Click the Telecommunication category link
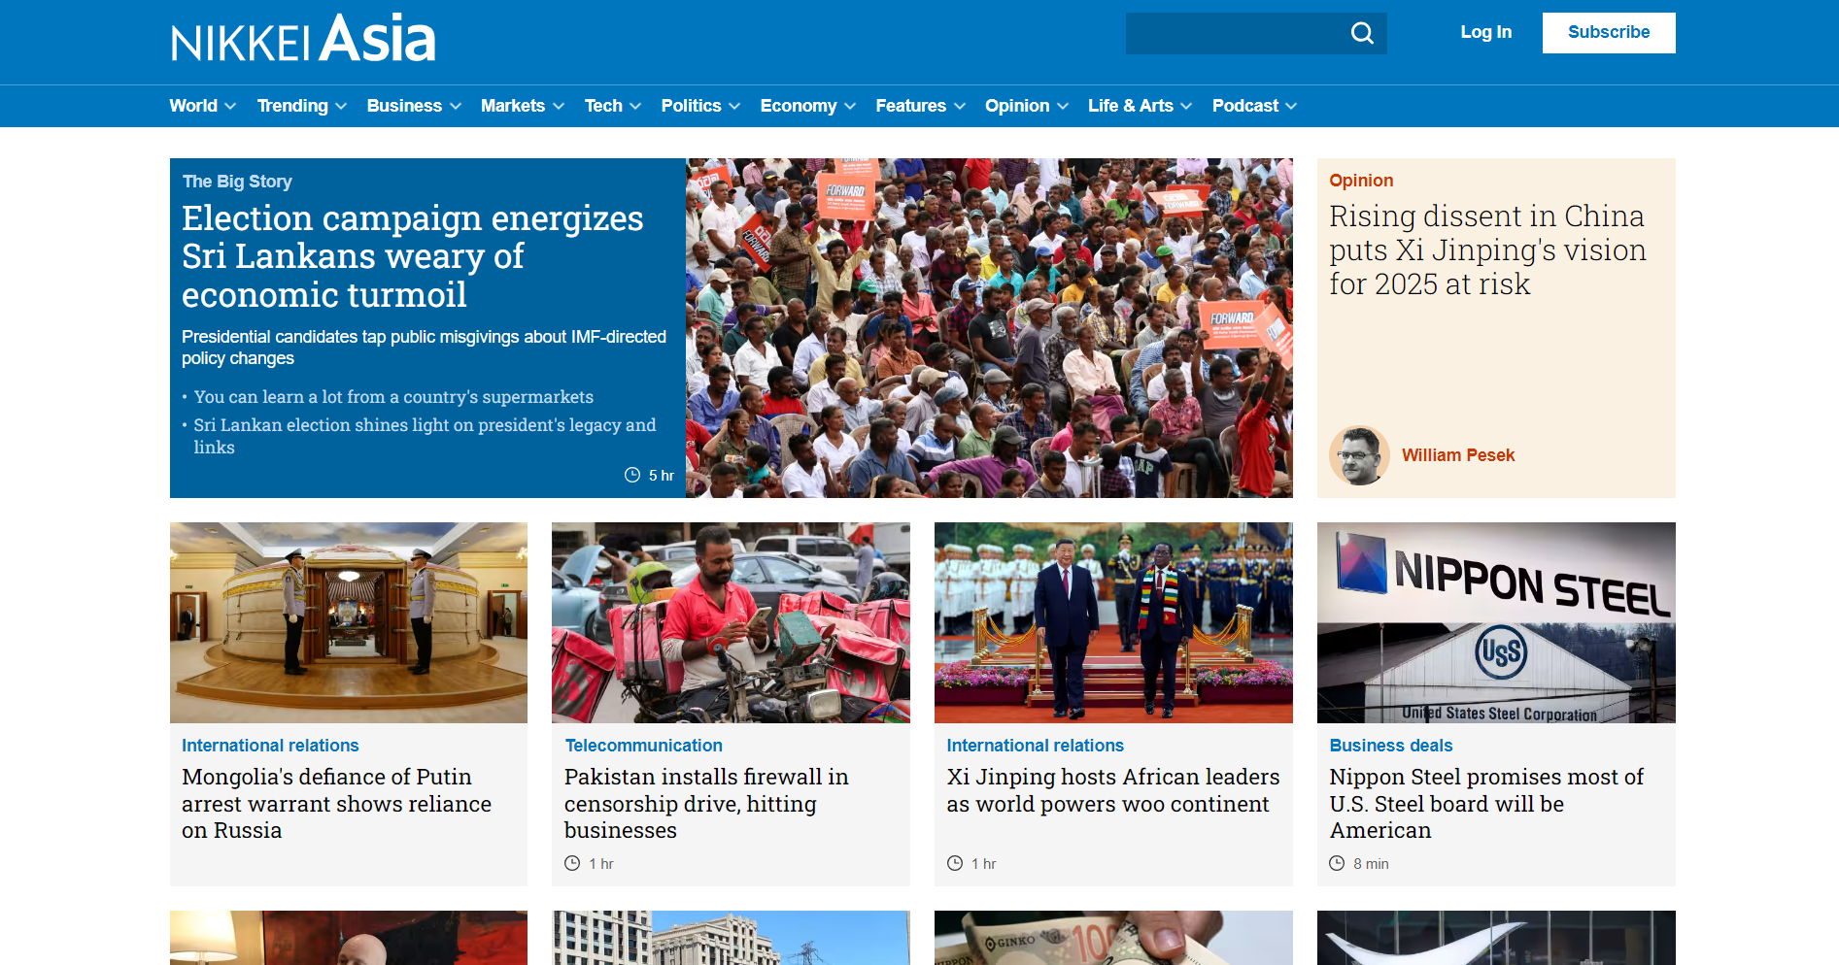Viewport: 1839px width, 965px height. (x=643, y=746)
